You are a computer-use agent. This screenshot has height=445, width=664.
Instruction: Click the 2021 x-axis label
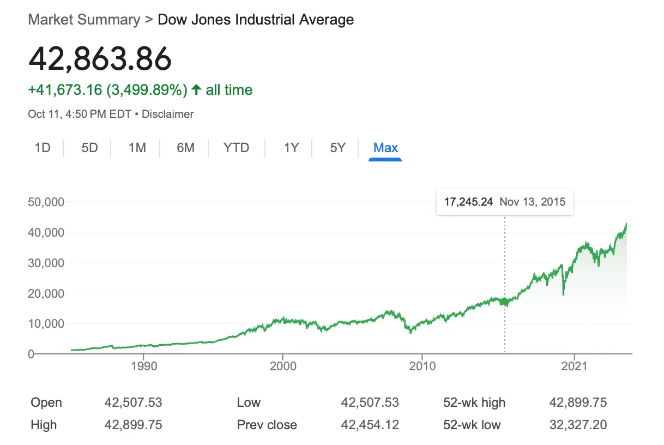(x=575, y=365)
